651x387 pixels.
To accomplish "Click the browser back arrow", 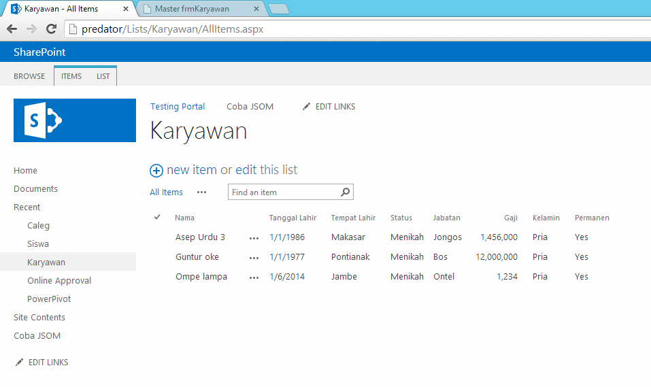I will tap(12, 29).
